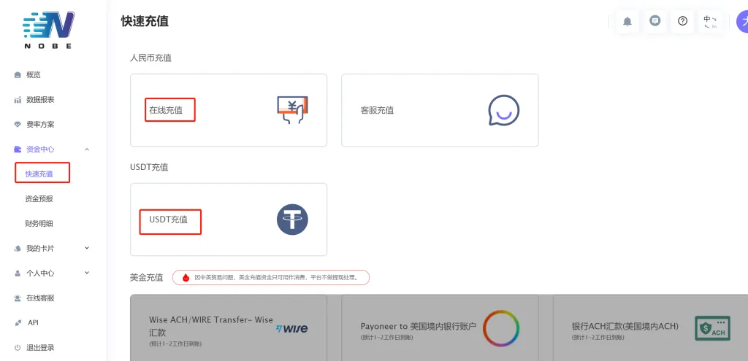Choose 退出登录 to log out

pos(40,348)
